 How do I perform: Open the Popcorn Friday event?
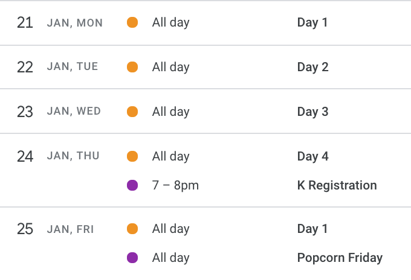coord(340,258)
